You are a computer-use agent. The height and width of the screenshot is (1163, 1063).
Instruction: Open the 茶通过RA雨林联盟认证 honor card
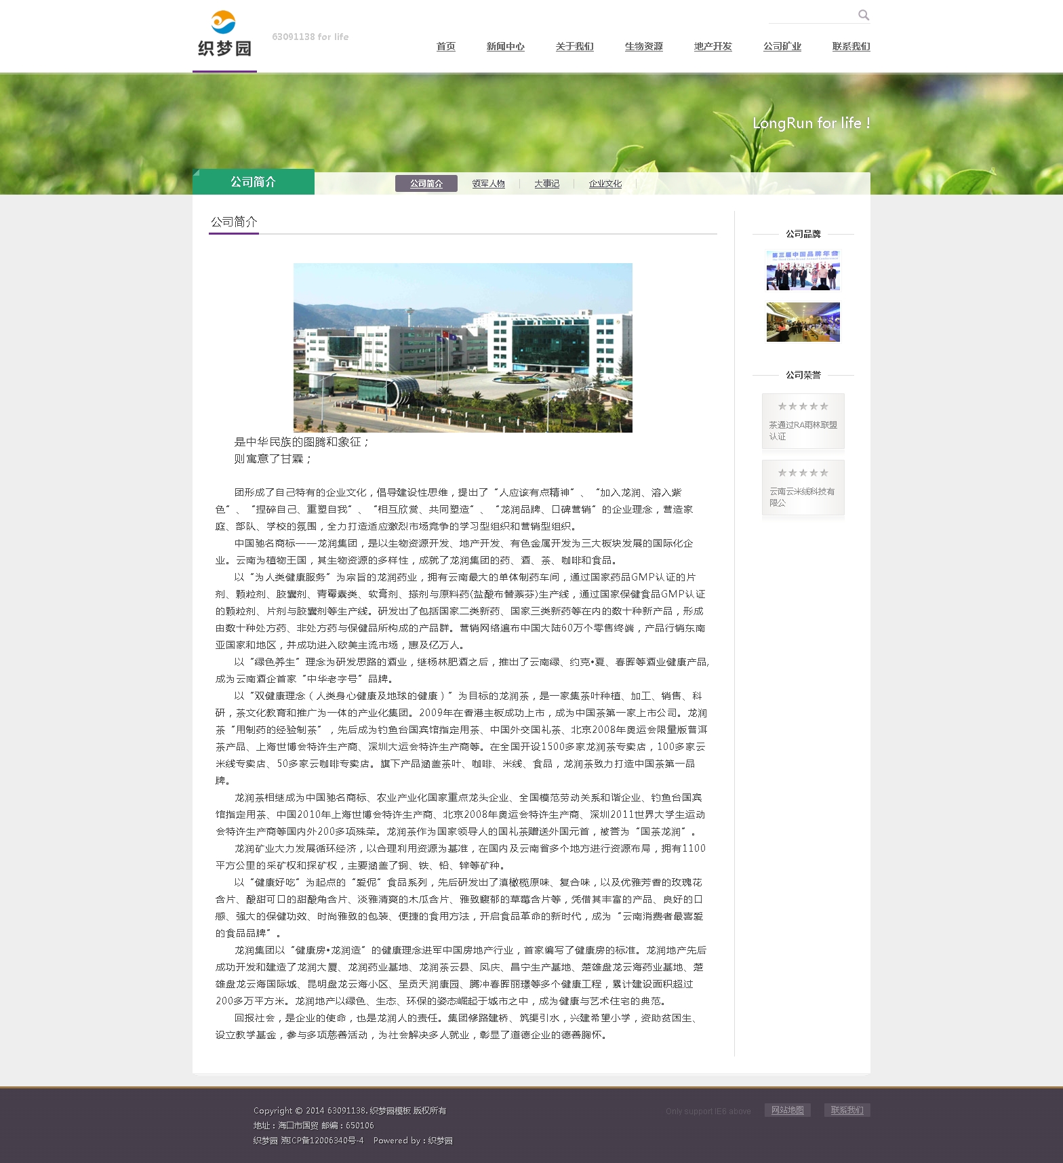click(803, 421)
